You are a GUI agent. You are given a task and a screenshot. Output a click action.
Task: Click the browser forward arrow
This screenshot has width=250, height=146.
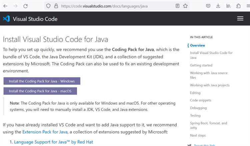pyautogui.click(x=15, y=6)
